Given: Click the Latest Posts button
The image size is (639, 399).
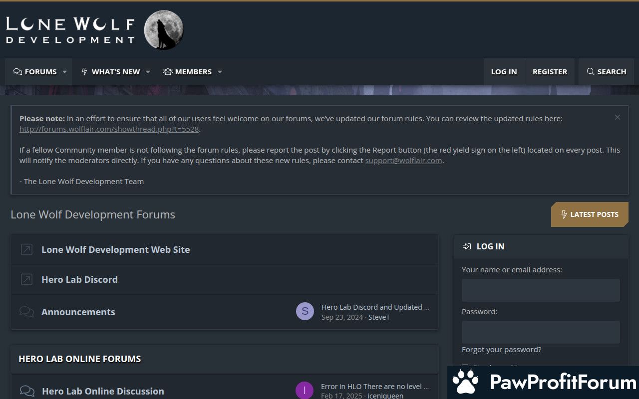Looking at the screenshot, I should point(590,214).
